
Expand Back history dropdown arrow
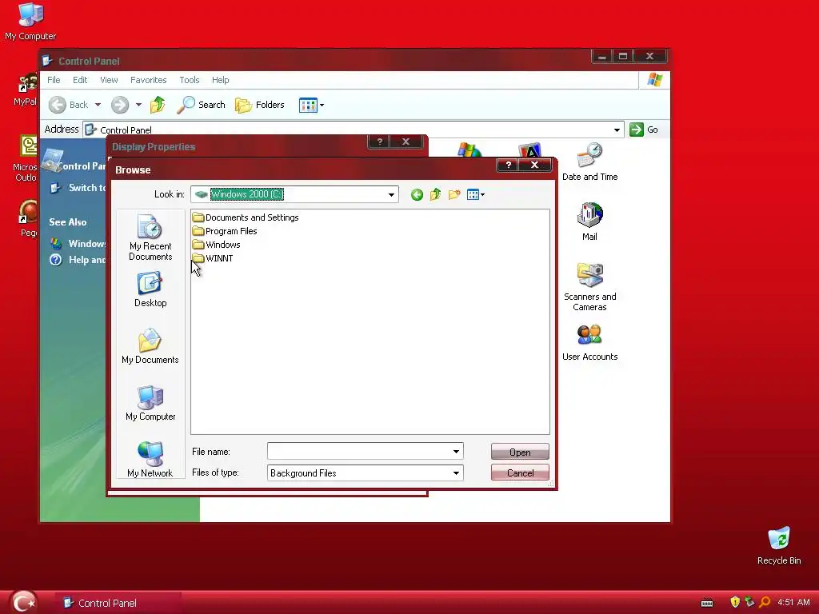[98, 105]
